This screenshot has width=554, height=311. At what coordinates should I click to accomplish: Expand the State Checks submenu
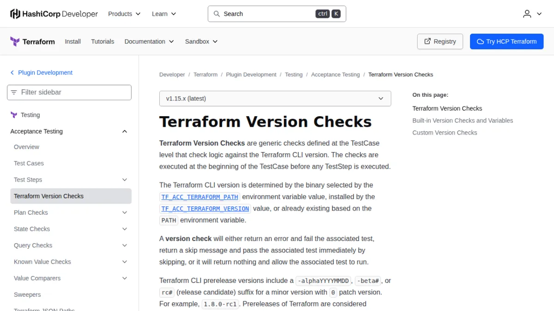point(125,229)
